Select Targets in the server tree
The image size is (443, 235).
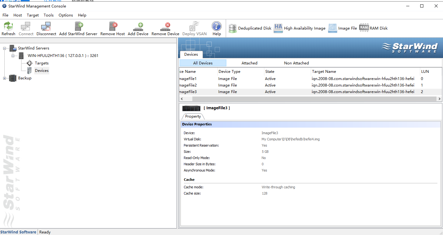[x=42, y=63]
